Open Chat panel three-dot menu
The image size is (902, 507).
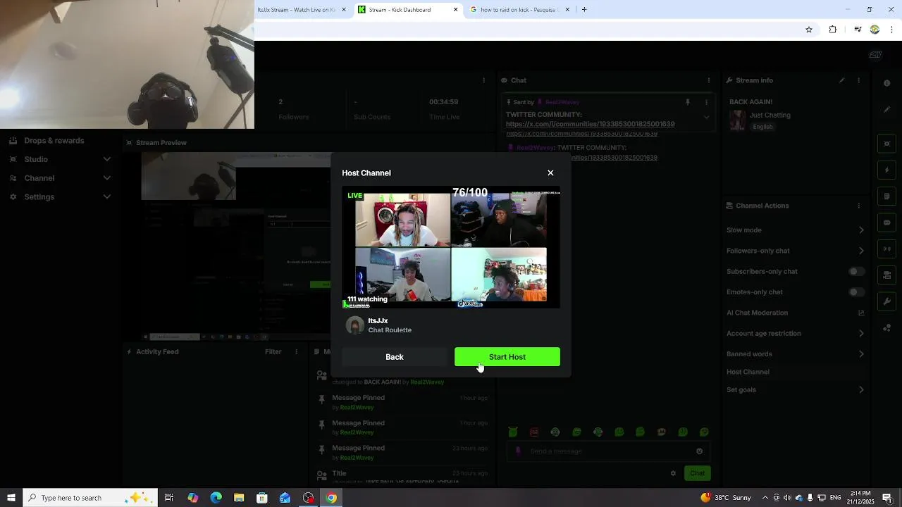(x=708, y=80)
